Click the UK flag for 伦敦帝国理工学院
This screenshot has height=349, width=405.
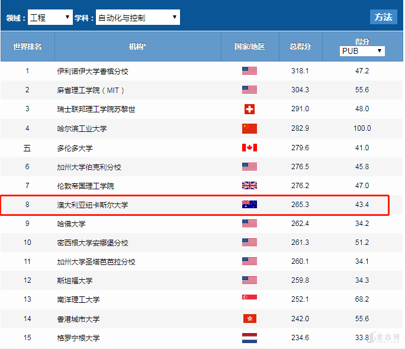(x=249, y=186)
